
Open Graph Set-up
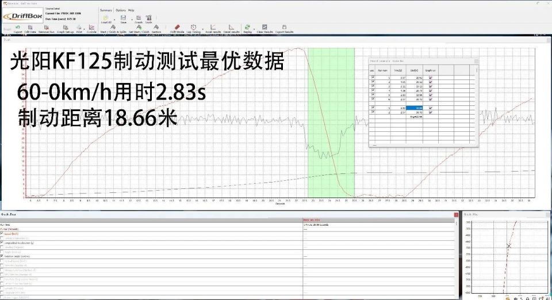(66, 27)
